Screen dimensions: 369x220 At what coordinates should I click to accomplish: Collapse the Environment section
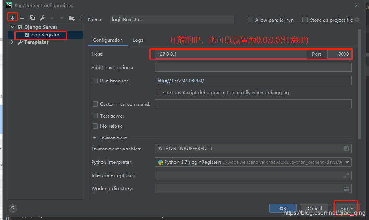[x=94, y=138]
